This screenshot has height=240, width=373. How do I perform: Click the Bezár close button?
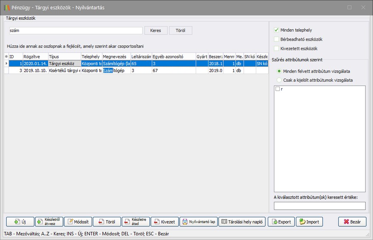[x=352, y=222]
